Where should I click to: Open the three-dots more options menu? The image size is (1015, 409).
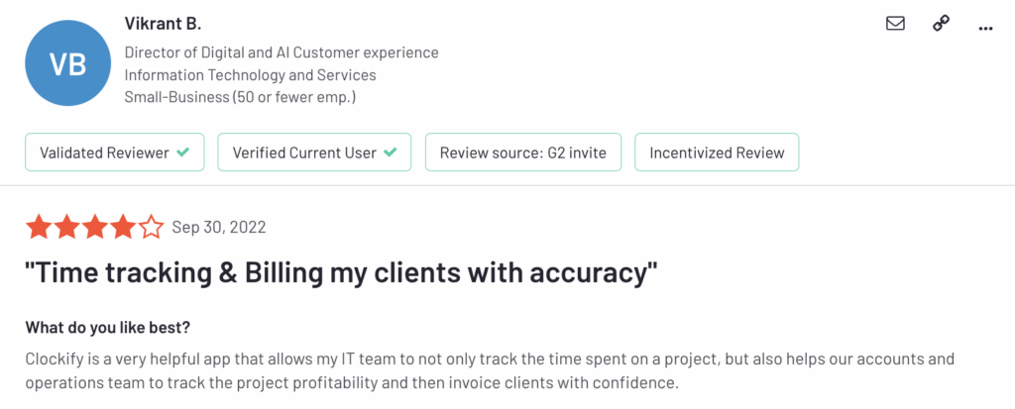point(986,28)
